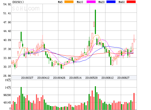Click the 20180528 date label
Viewport: 151px width, 110px height.
point(91,78)
